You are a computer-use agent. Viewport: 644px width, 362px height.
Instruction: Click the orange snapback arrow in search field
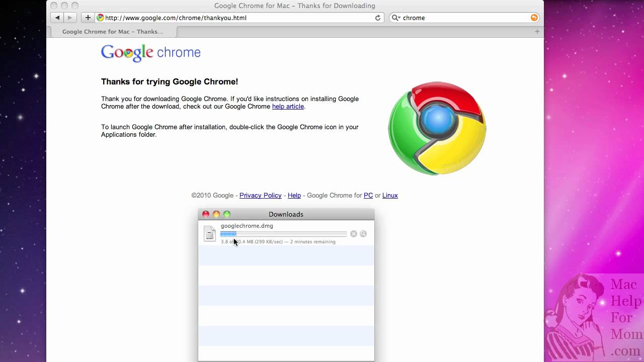pos(534,18)
